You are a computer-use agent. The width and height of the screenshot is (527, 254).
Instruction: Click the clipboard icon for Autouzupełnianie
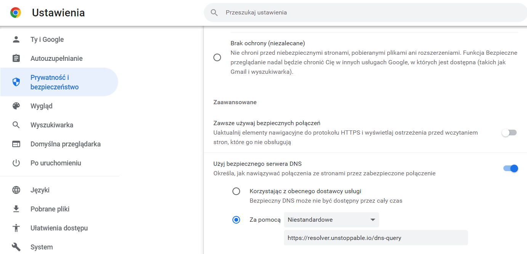[16, 59]
